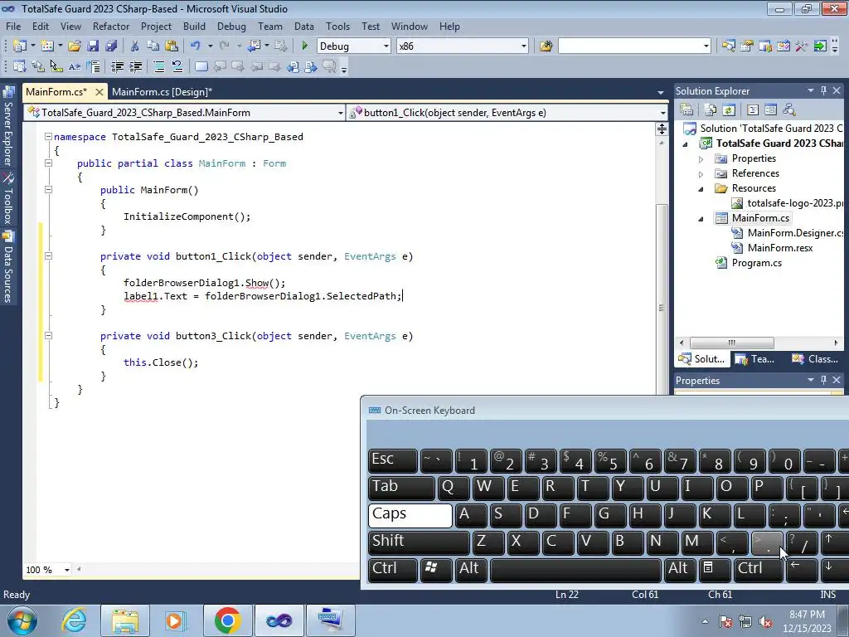
Task: Click the Copy icon in the toolbar
Action: pyautogui.click(x=153, y=46)
